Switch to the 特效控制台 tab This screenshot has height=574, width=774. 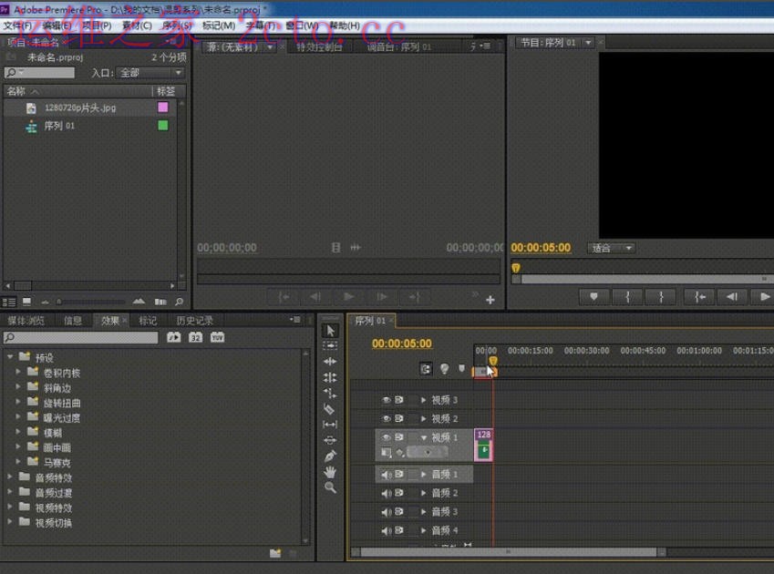[x=319, y=46]
